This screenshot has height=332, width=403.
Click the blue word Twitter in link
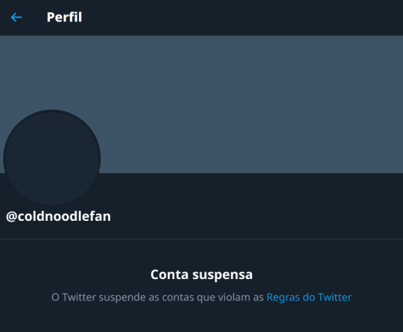pos(335,297)
